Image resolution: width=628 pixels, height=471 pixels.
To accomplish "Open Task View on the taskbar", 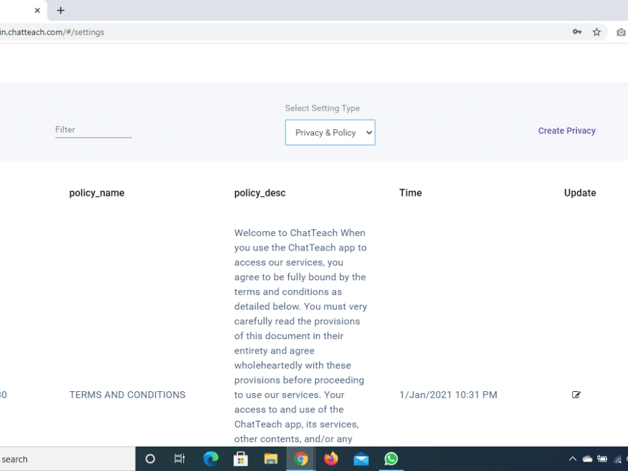I will point(180,458).
